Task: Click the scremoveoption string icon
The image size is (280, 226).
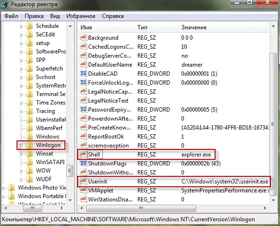Action: pos(83,145)
